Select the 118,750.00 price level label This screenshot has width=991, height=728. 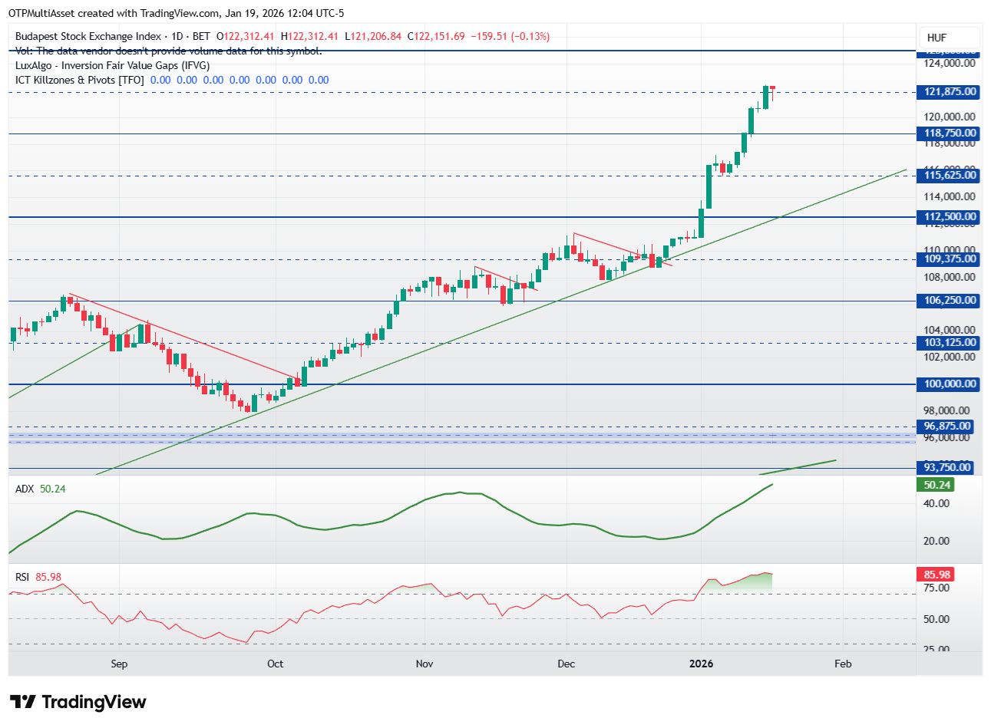(950, 133)
